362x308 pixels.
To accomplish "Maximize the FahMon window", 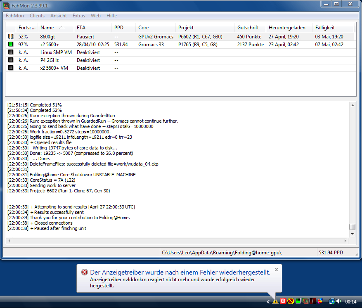I will tap(336, 4).
